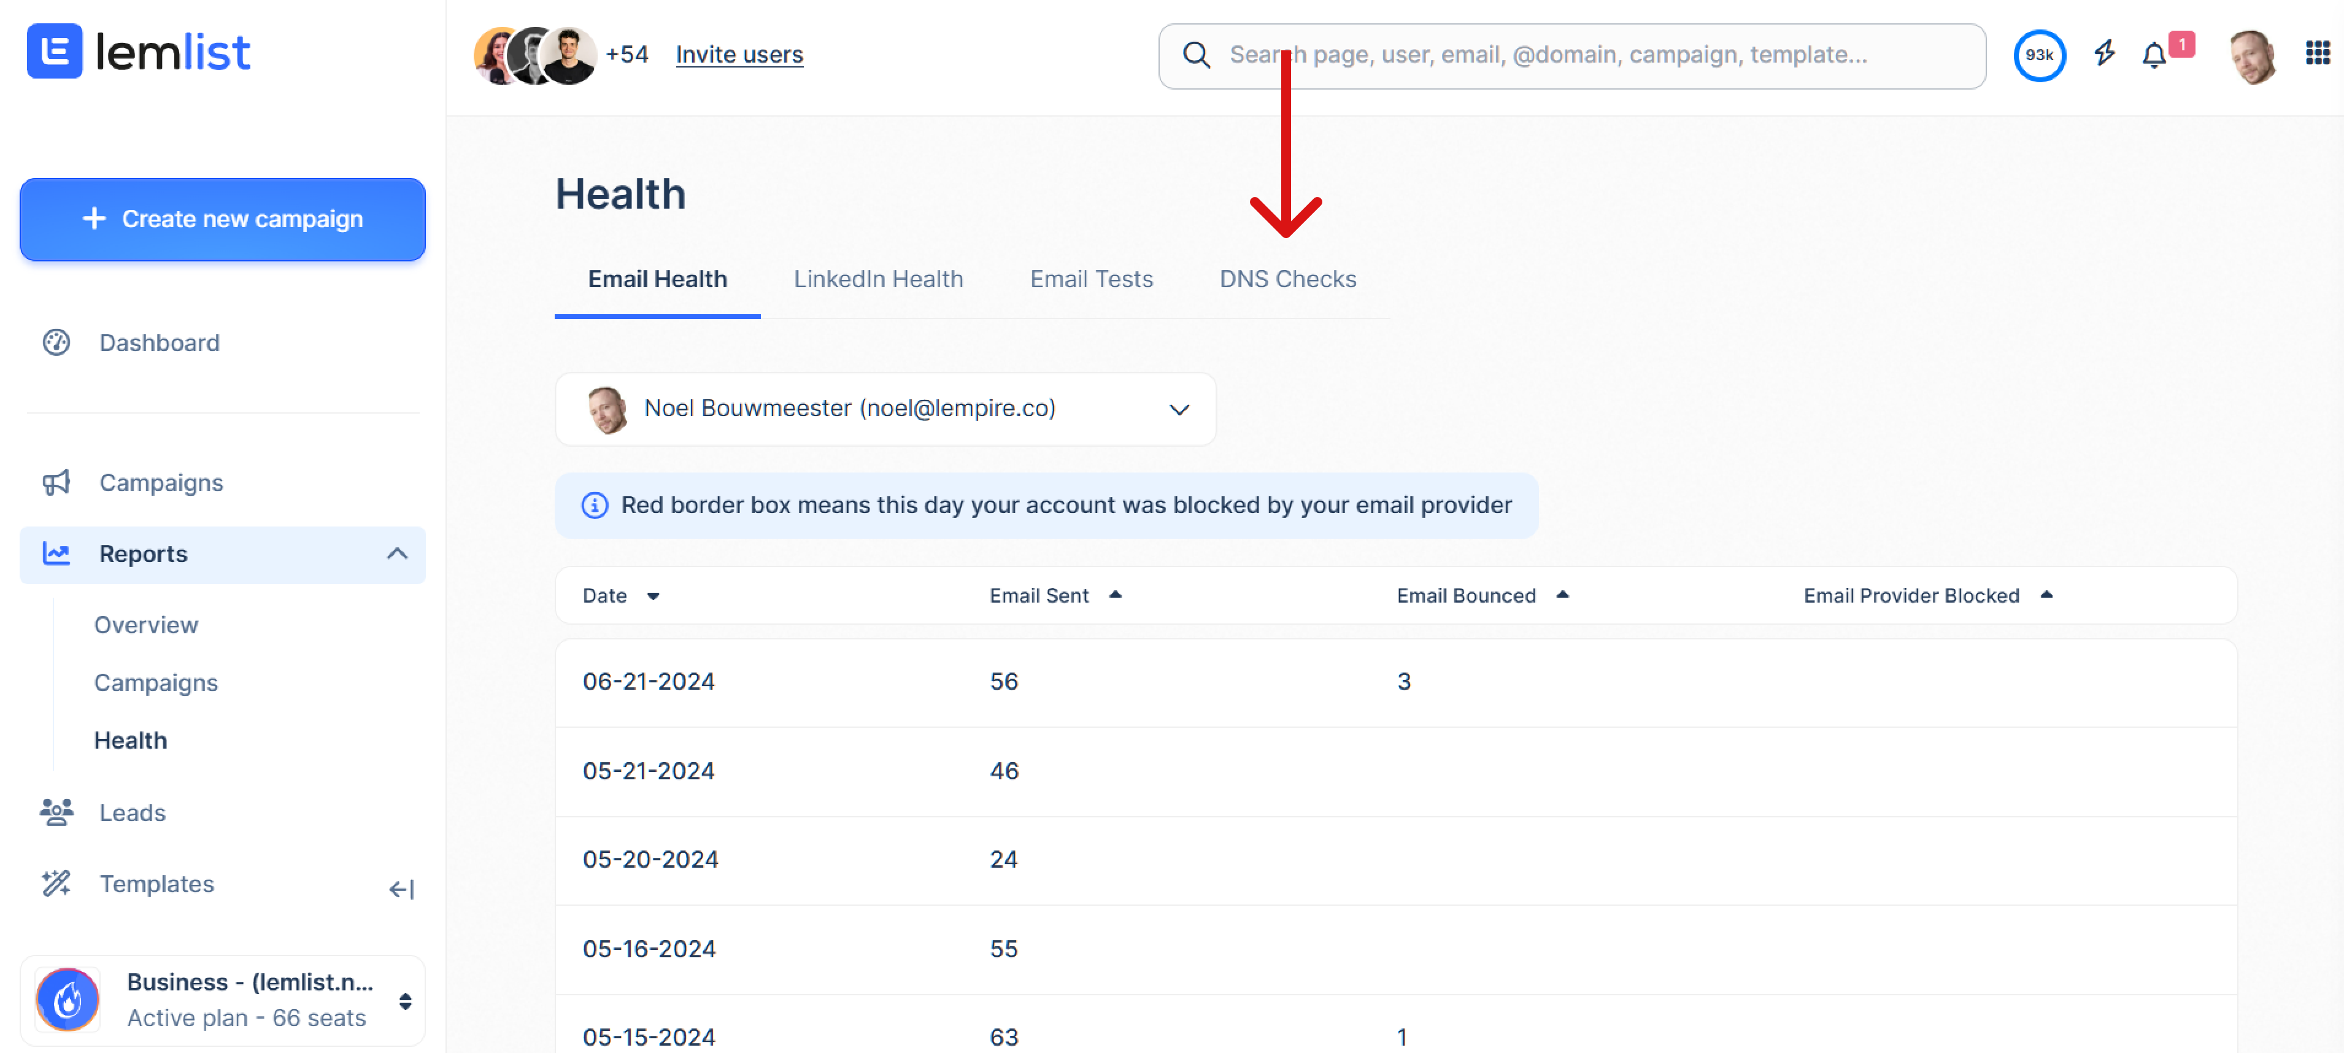Switch to the Email Health tab
The width and height of the screenshot is (2344, 1053).
point(657,279)
